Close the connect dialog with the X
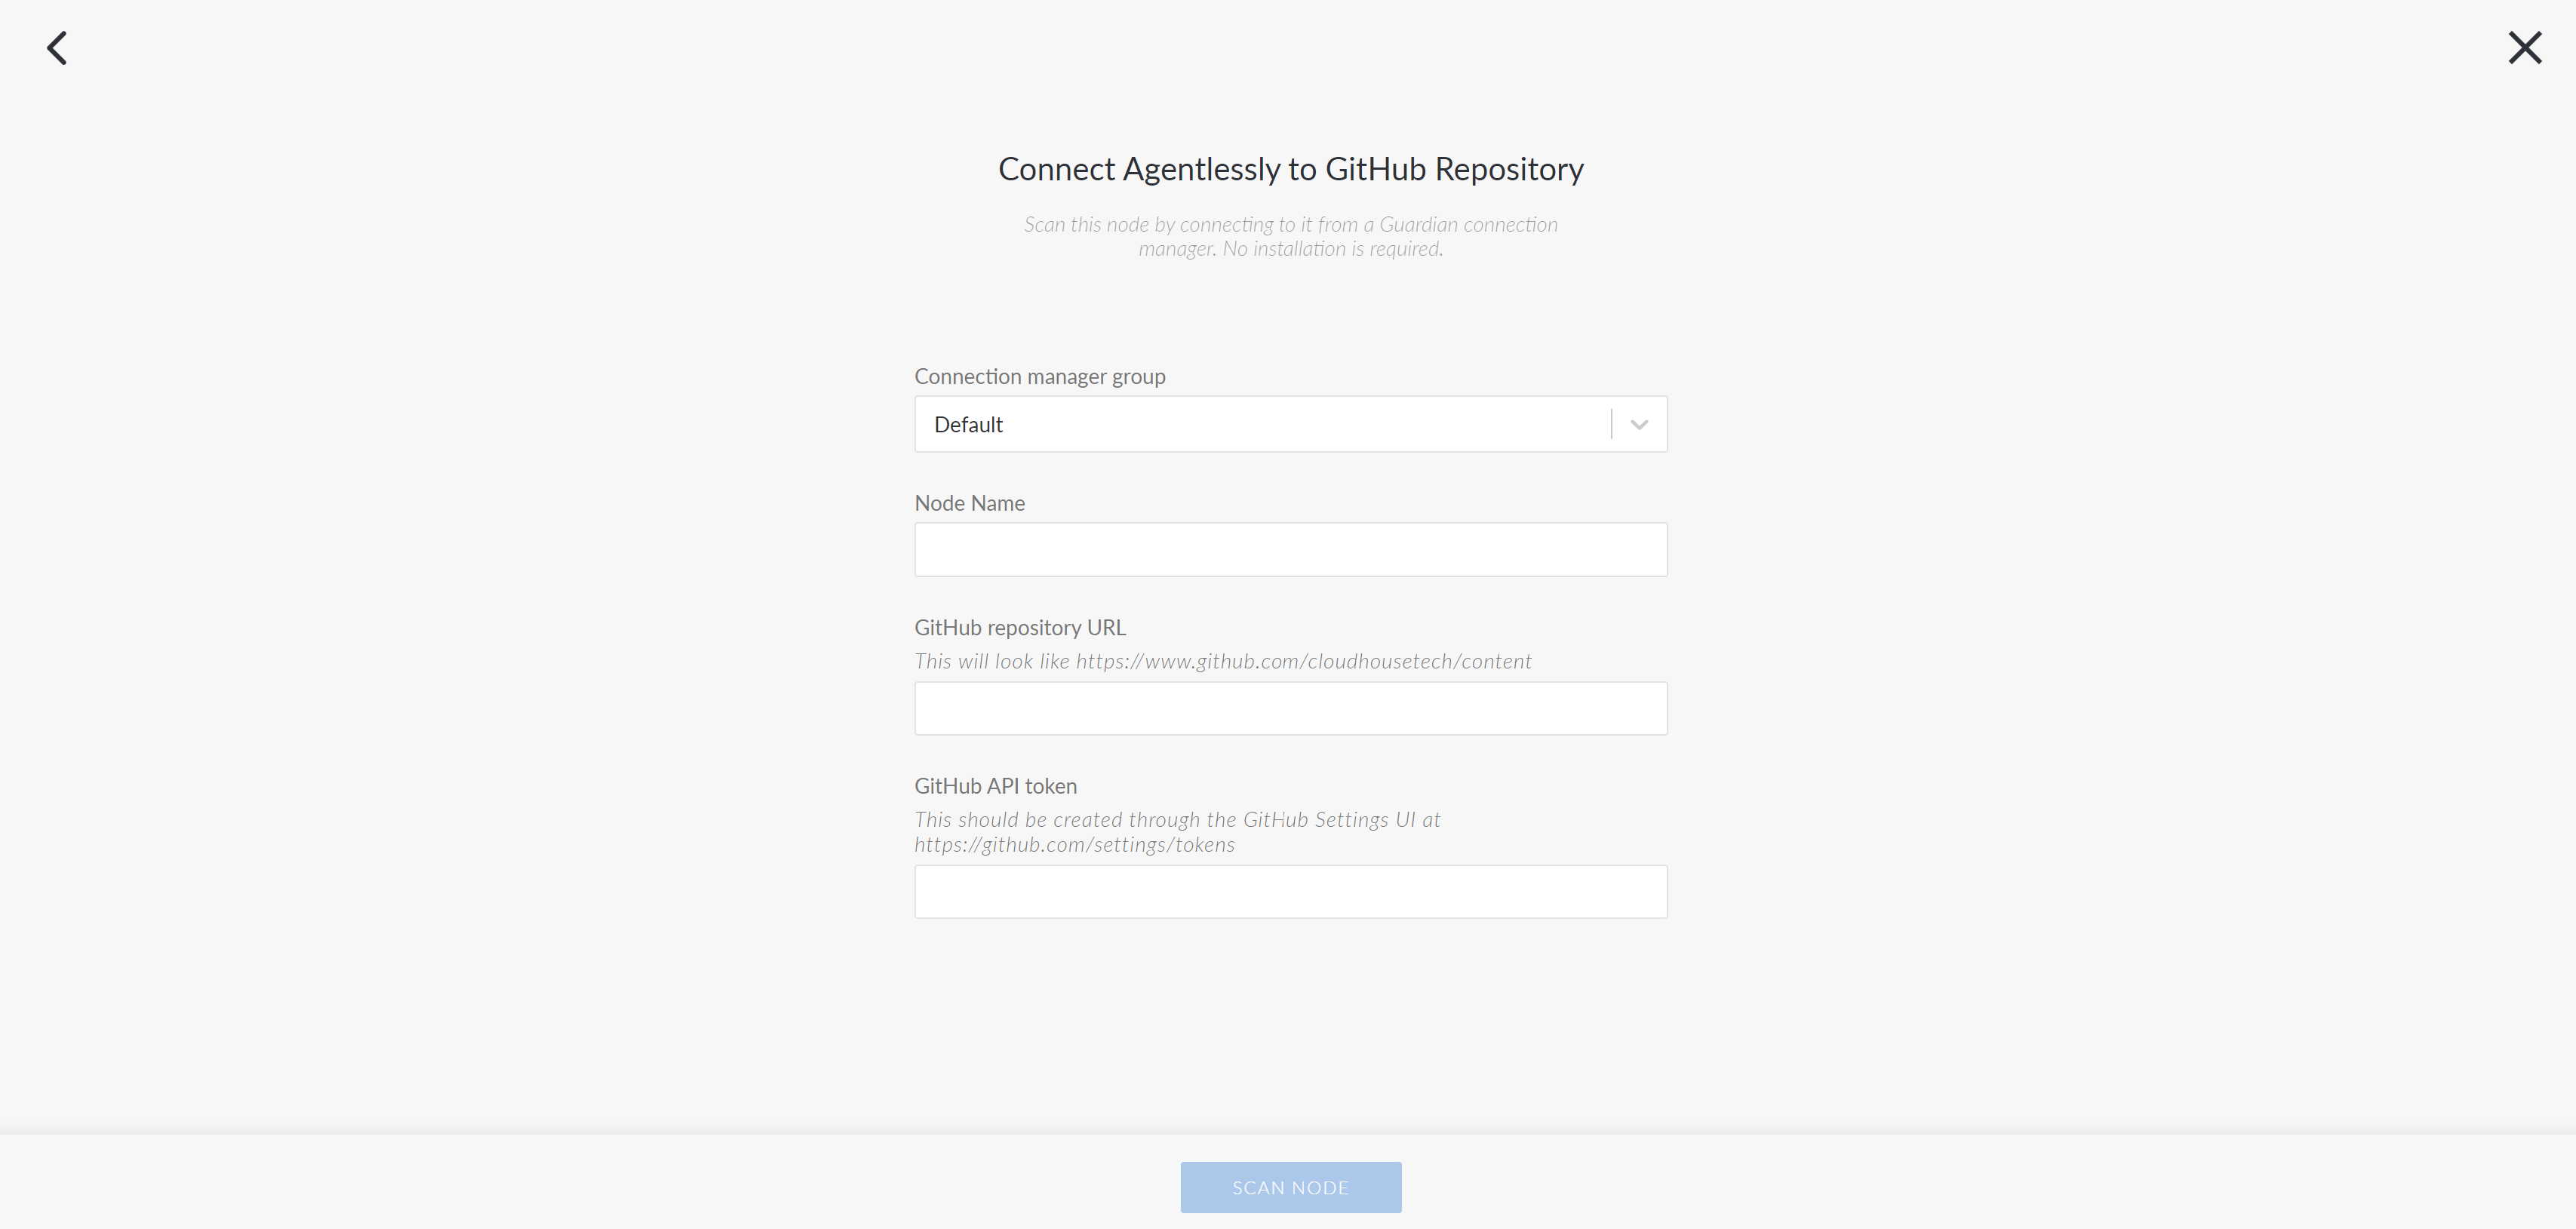Image resolution: width=2576 pixels, height=1229 pixels. [x=2525, y=47]
